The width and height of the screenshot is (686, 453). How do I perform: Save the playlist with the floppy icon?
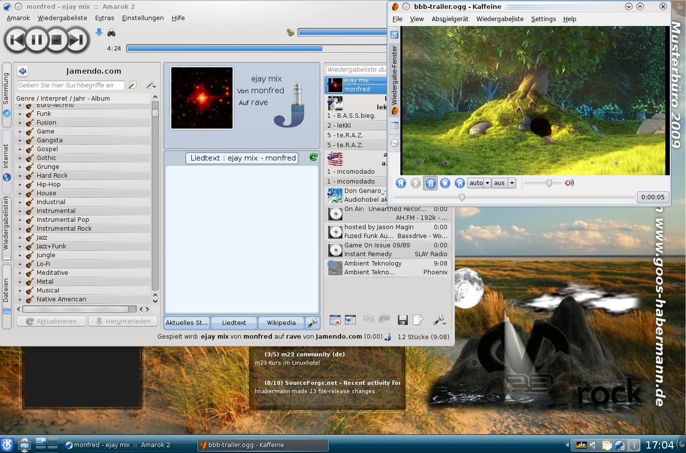(x=402, y=320)
